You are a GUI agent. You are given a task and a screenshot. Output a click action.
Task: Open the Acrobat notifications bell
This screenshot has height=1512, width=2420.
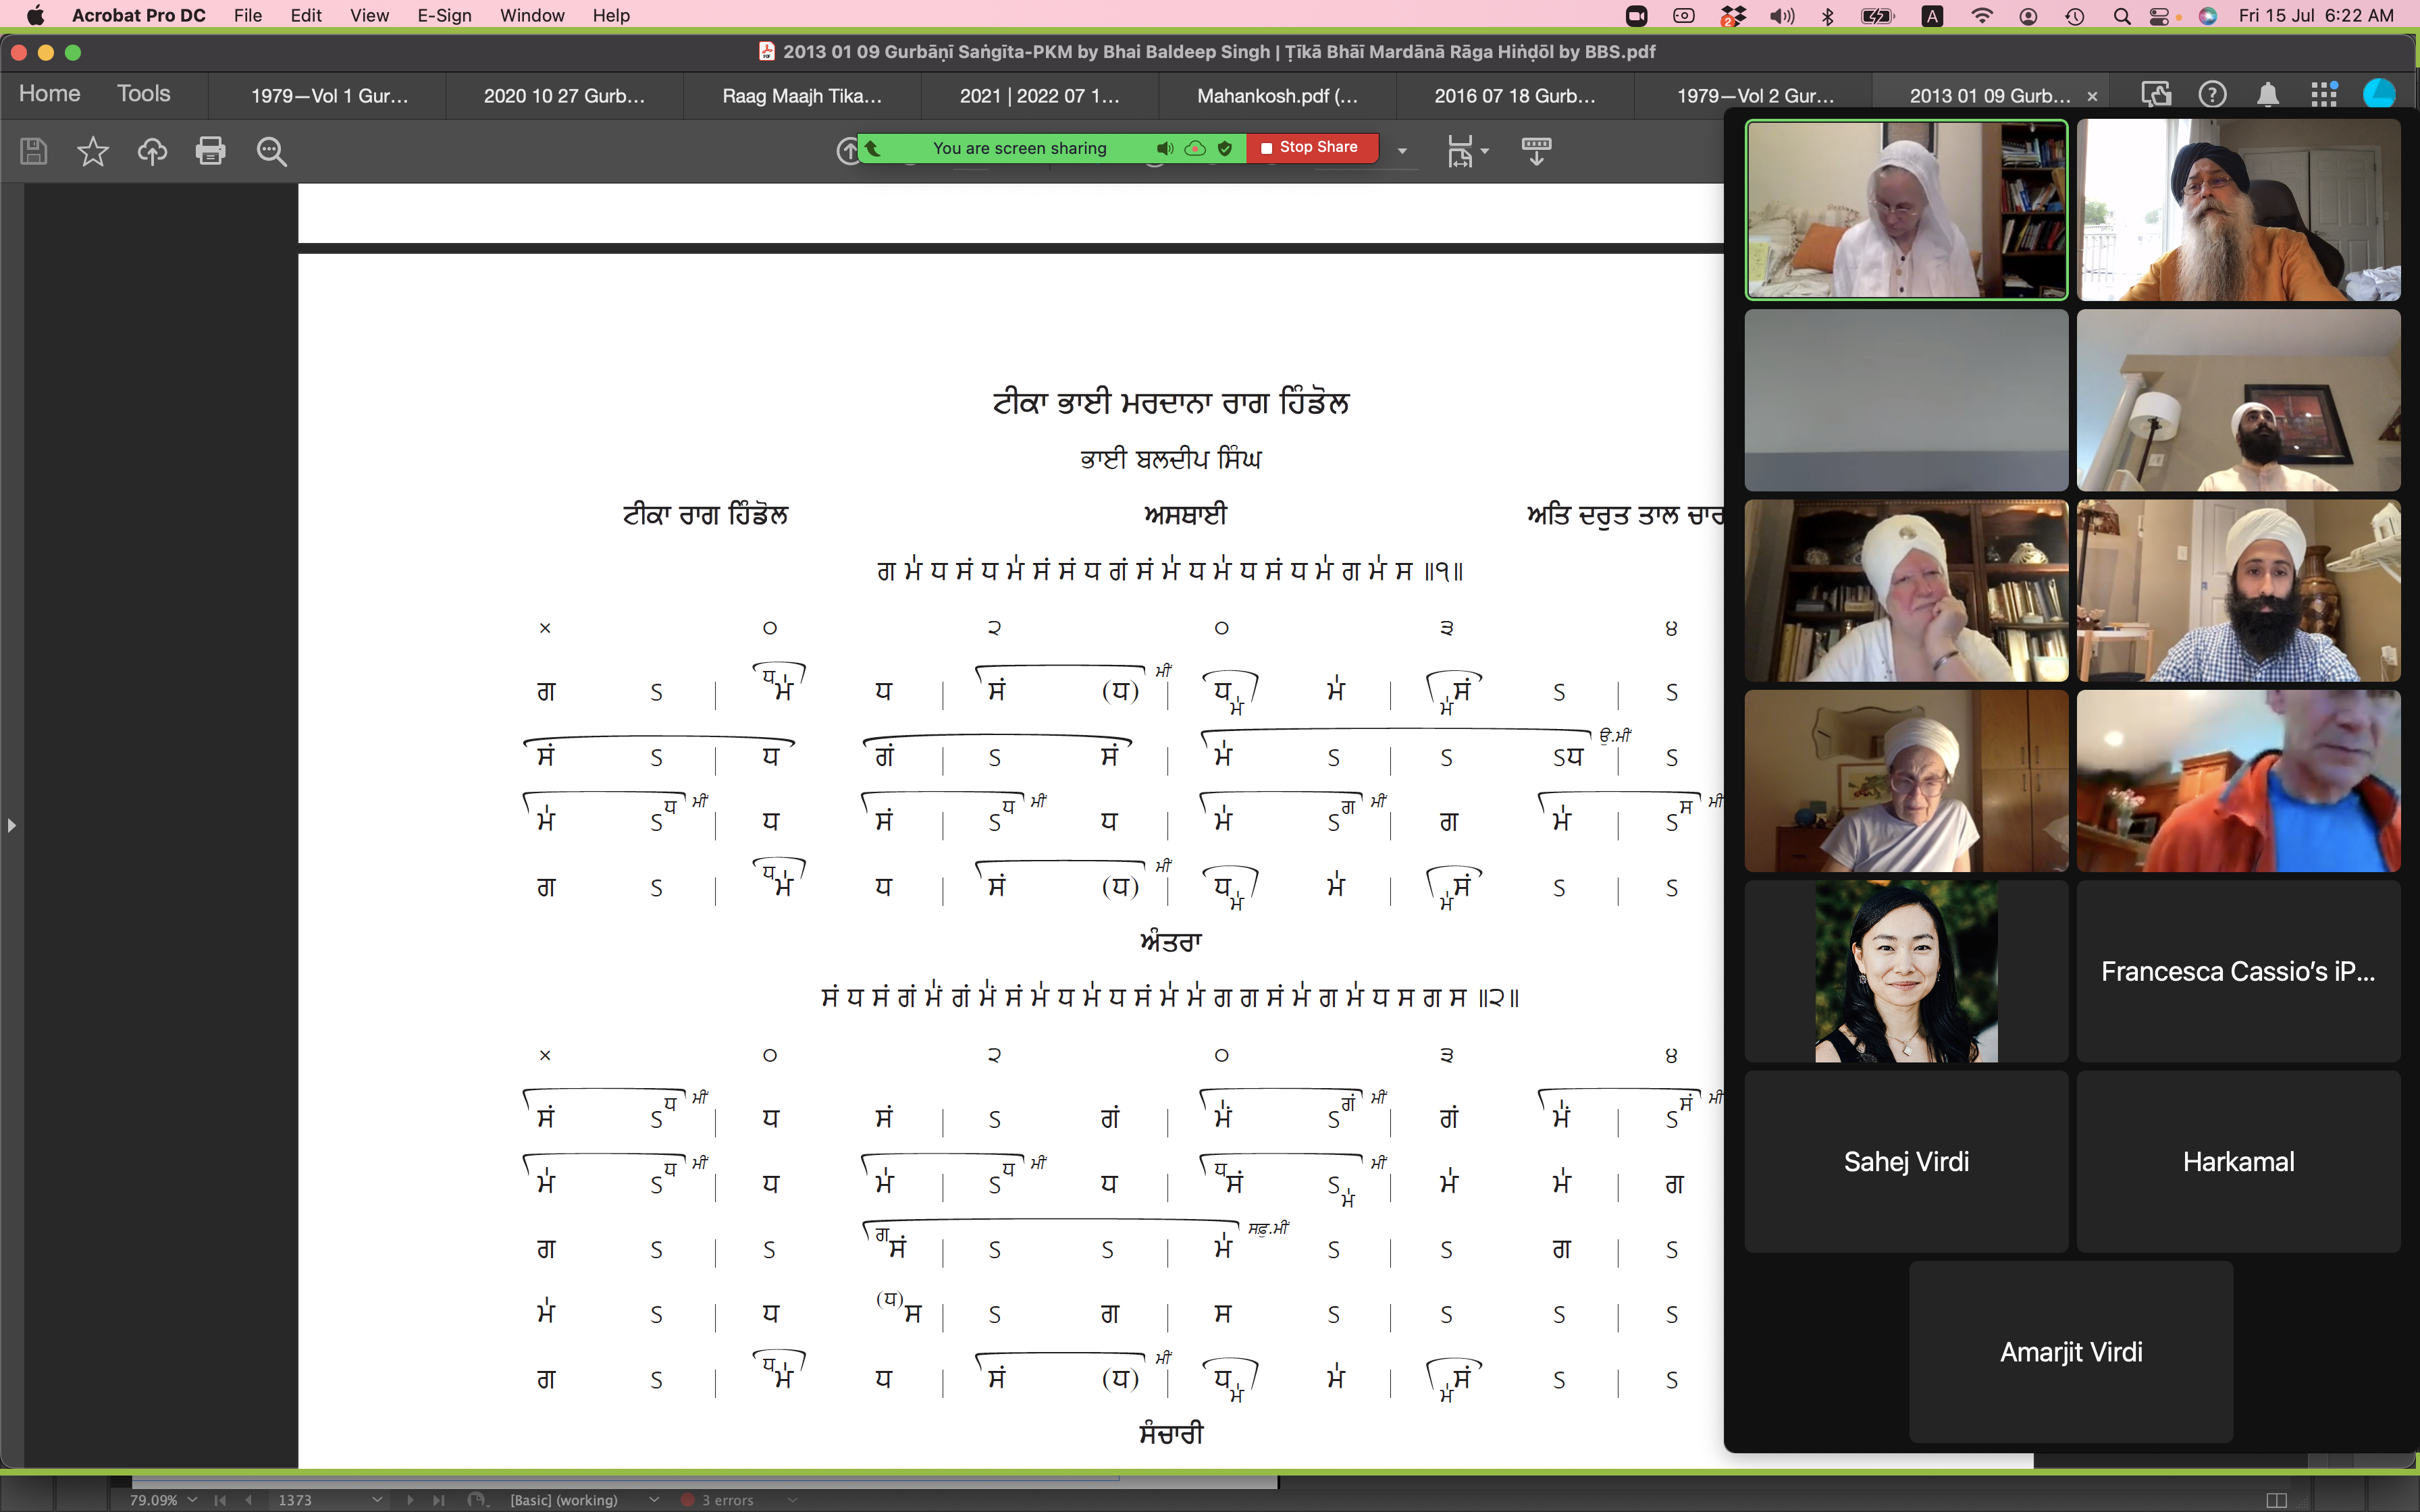pyautogui.click(x=2268, y=95)
